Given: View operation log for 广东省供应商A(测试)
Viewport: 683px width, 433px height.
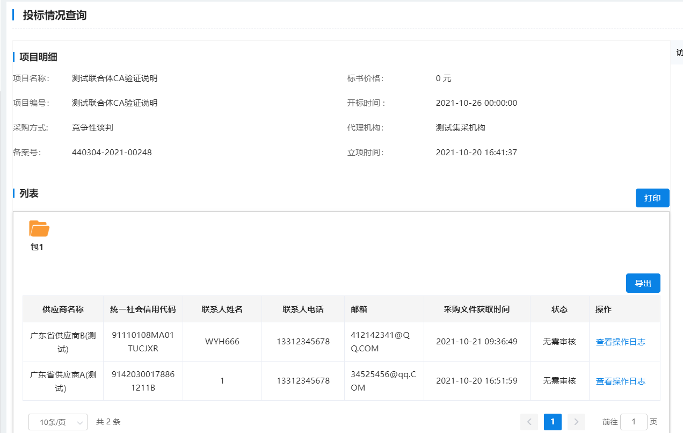Looking at the screenshot, I should click(x=620, y=381).
